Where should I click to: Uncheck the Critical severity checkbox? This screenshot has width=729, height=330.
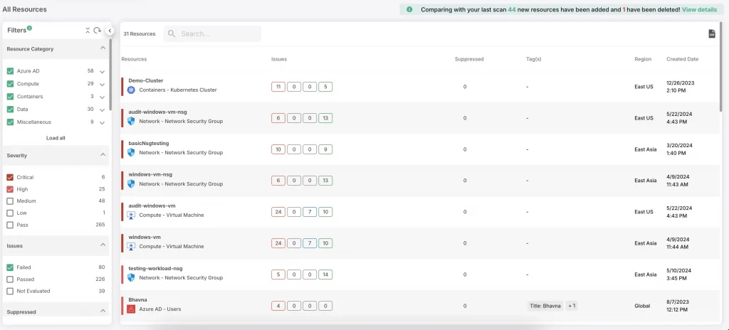[10, 177]
